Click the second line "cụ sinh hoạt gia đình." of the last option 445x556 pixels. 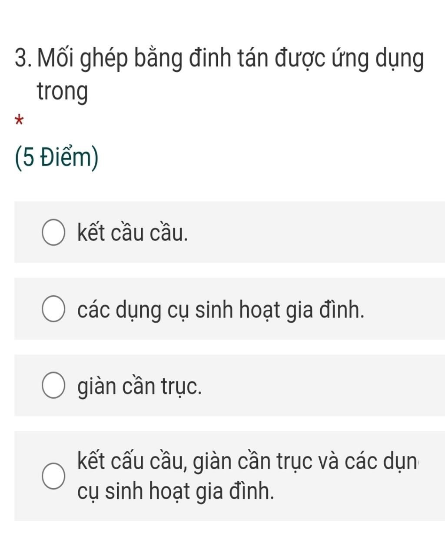coord(176,491)
